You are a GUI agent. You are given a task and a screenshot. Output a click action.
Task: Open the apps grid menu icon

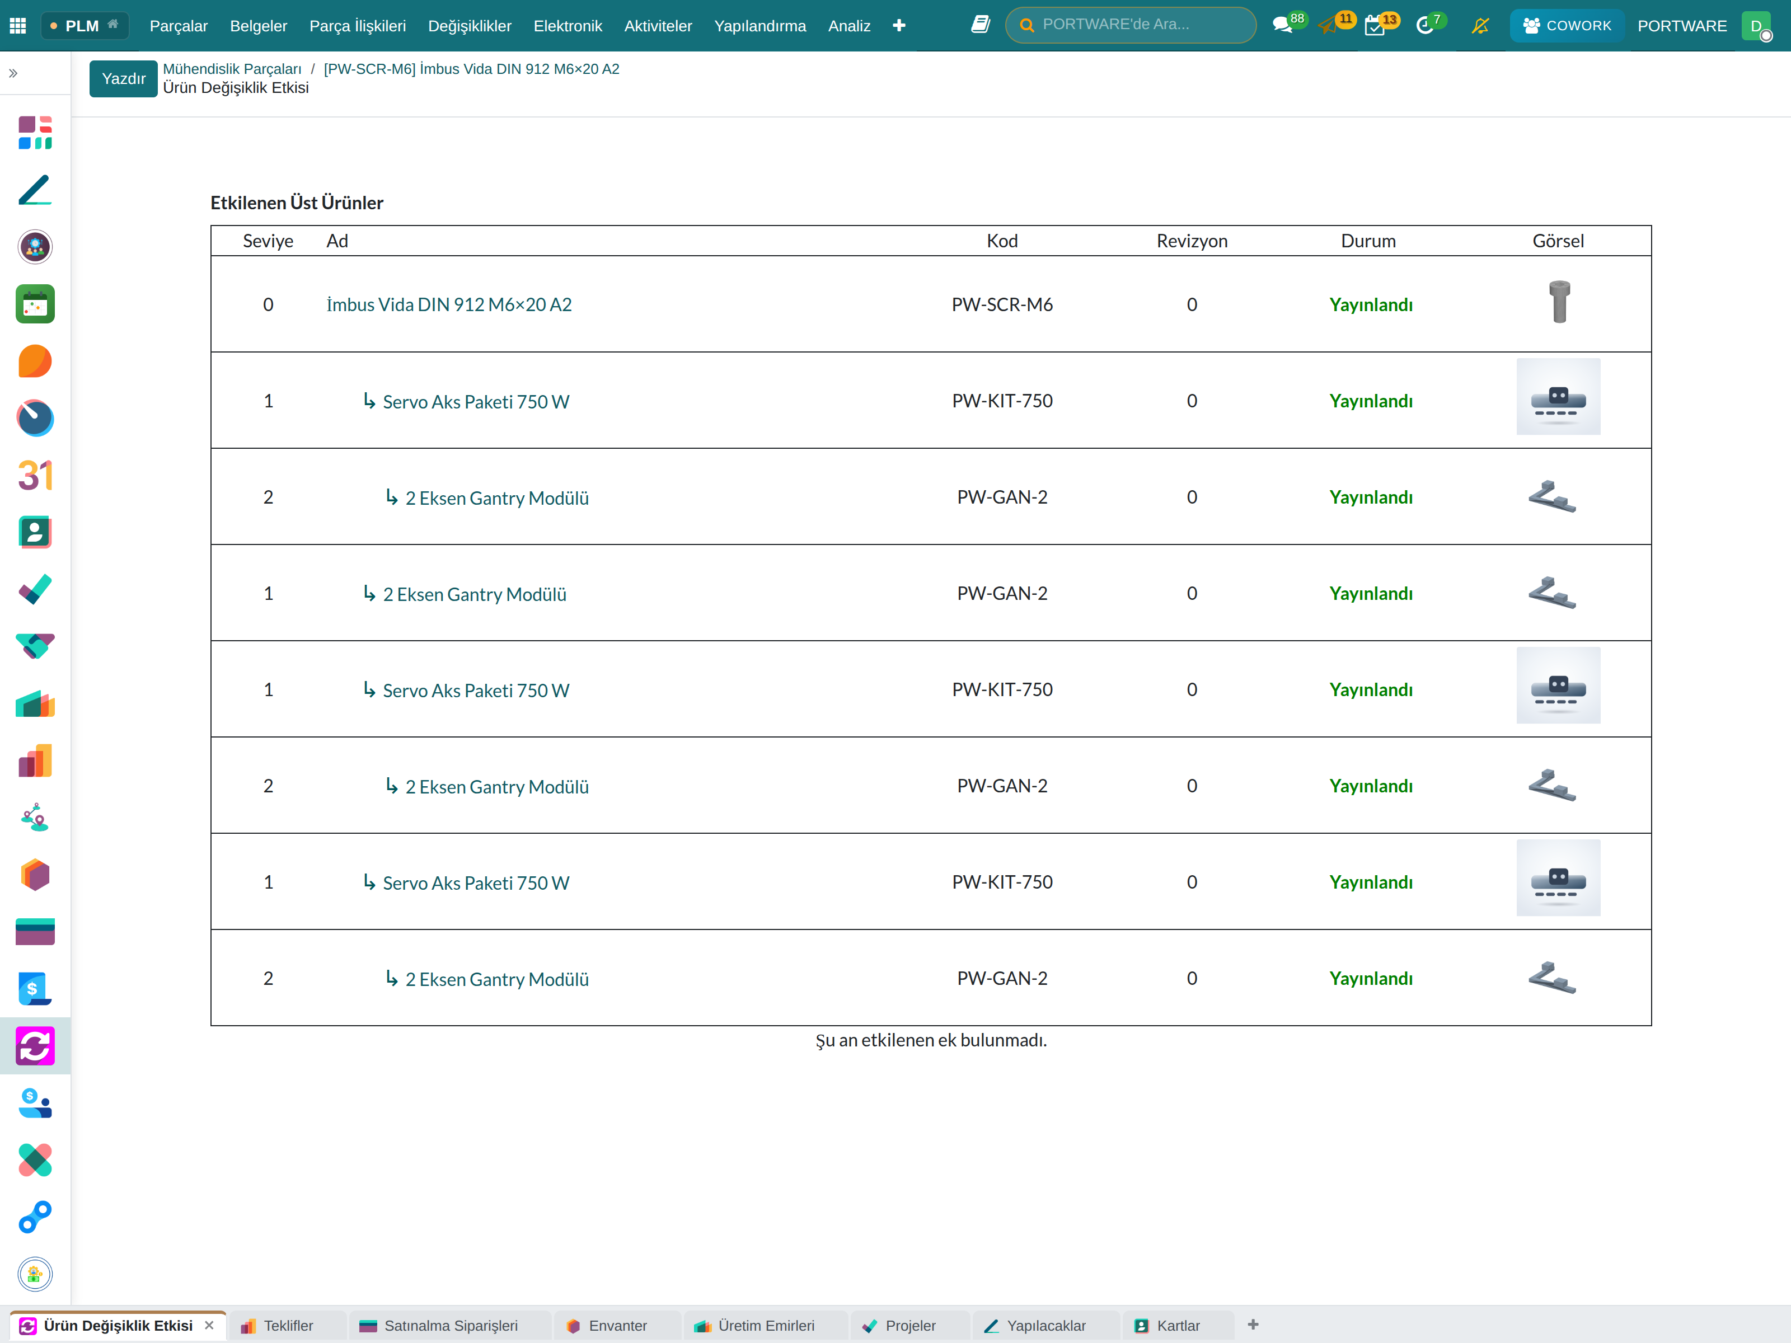pyautogui.click(x=18, y=26)
